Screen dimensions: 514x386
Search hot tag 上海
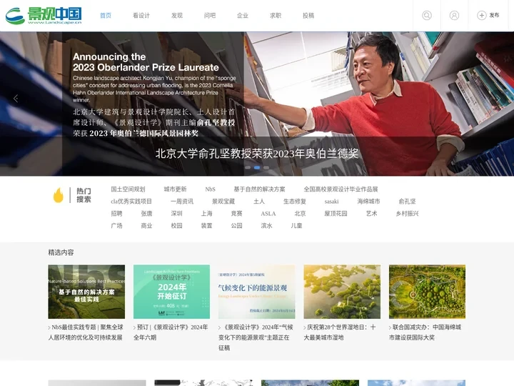pos(206,213)
